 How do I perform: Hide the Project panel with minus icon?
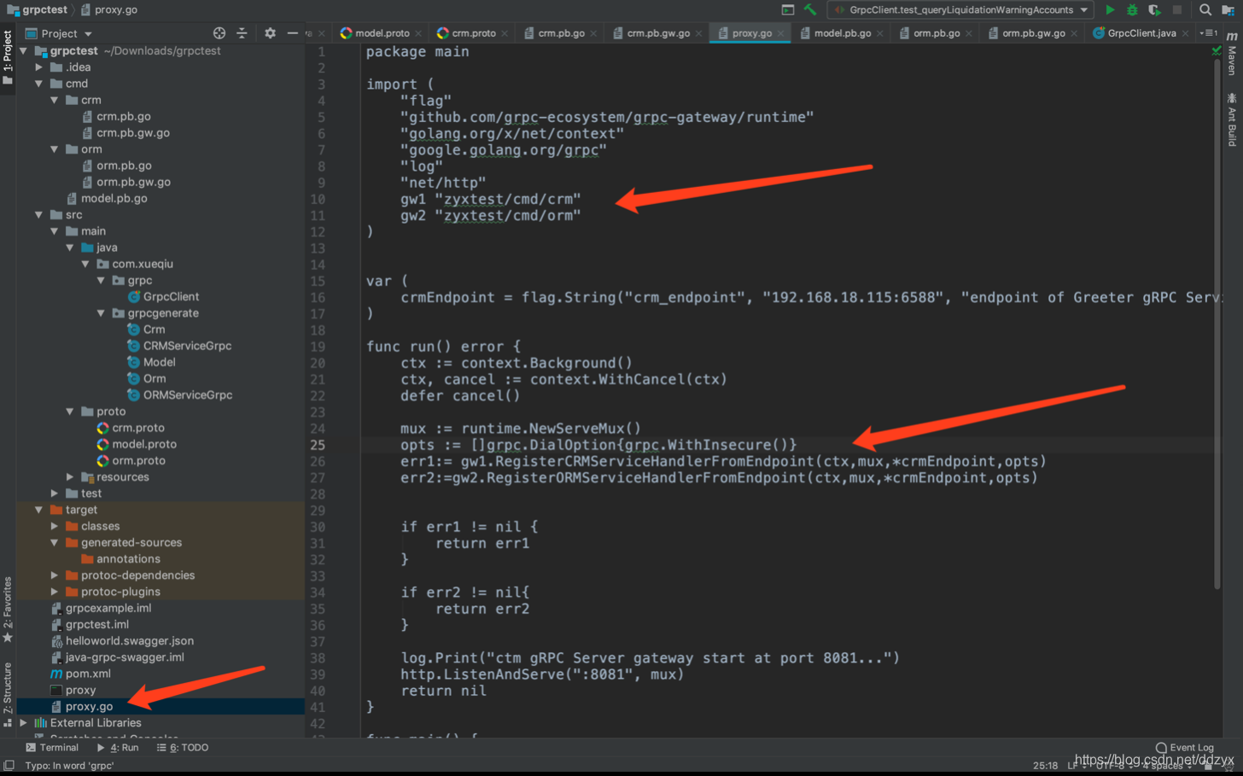pos(293,33)
